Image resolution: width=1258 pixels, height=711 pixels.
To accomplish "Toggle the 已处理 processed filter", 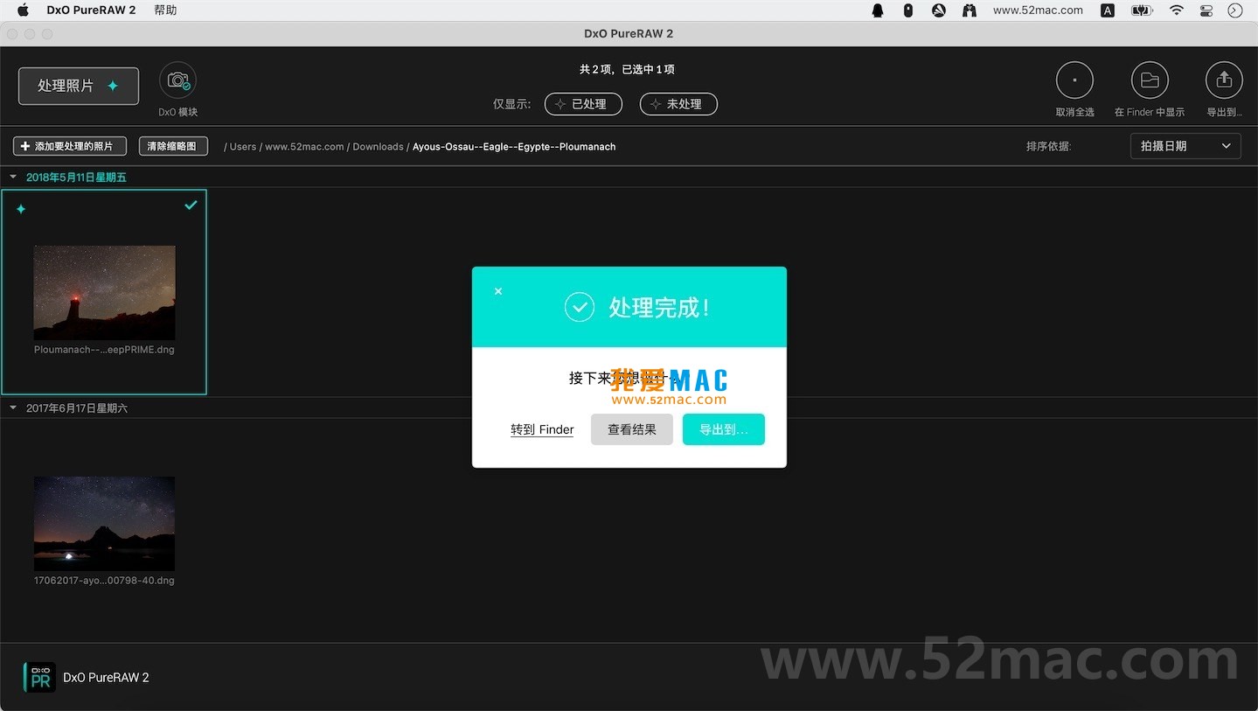I will [583, 104].
